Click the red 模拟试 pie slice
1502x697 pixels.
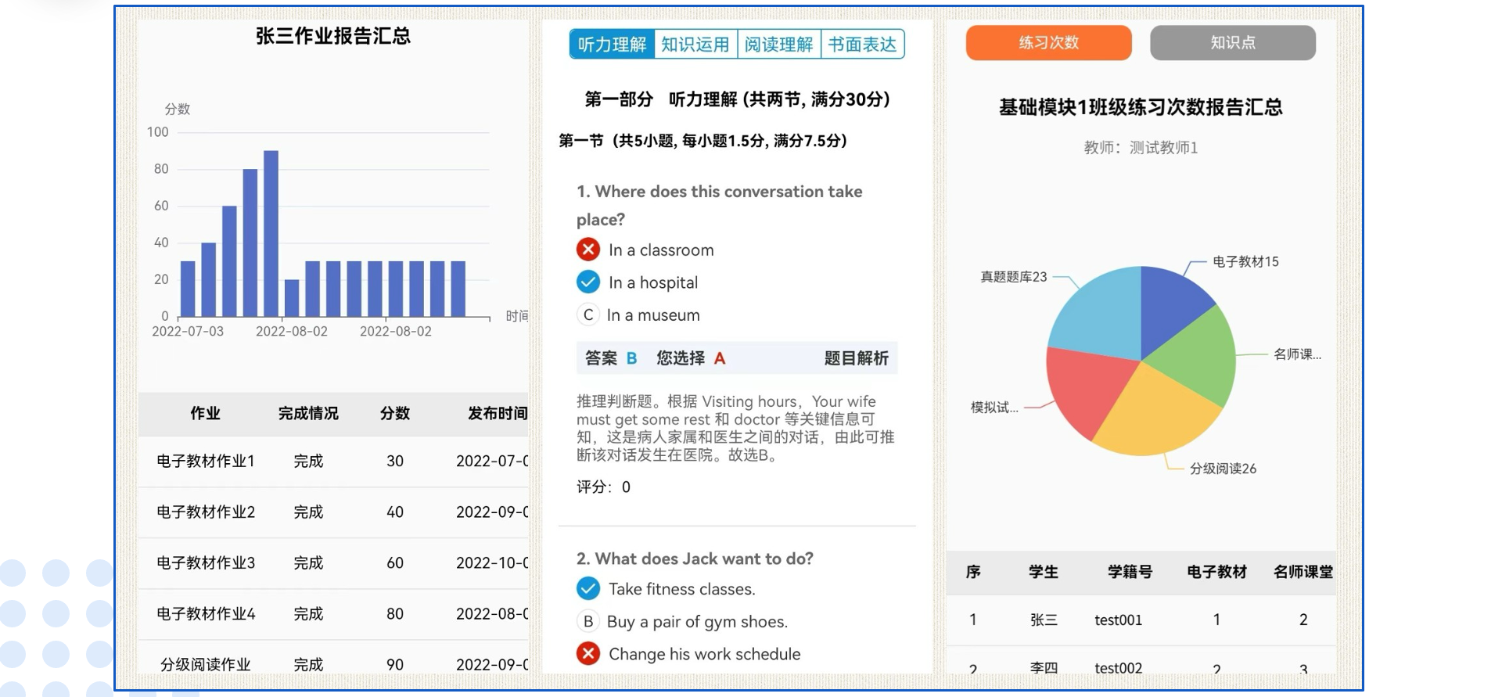1083,387
